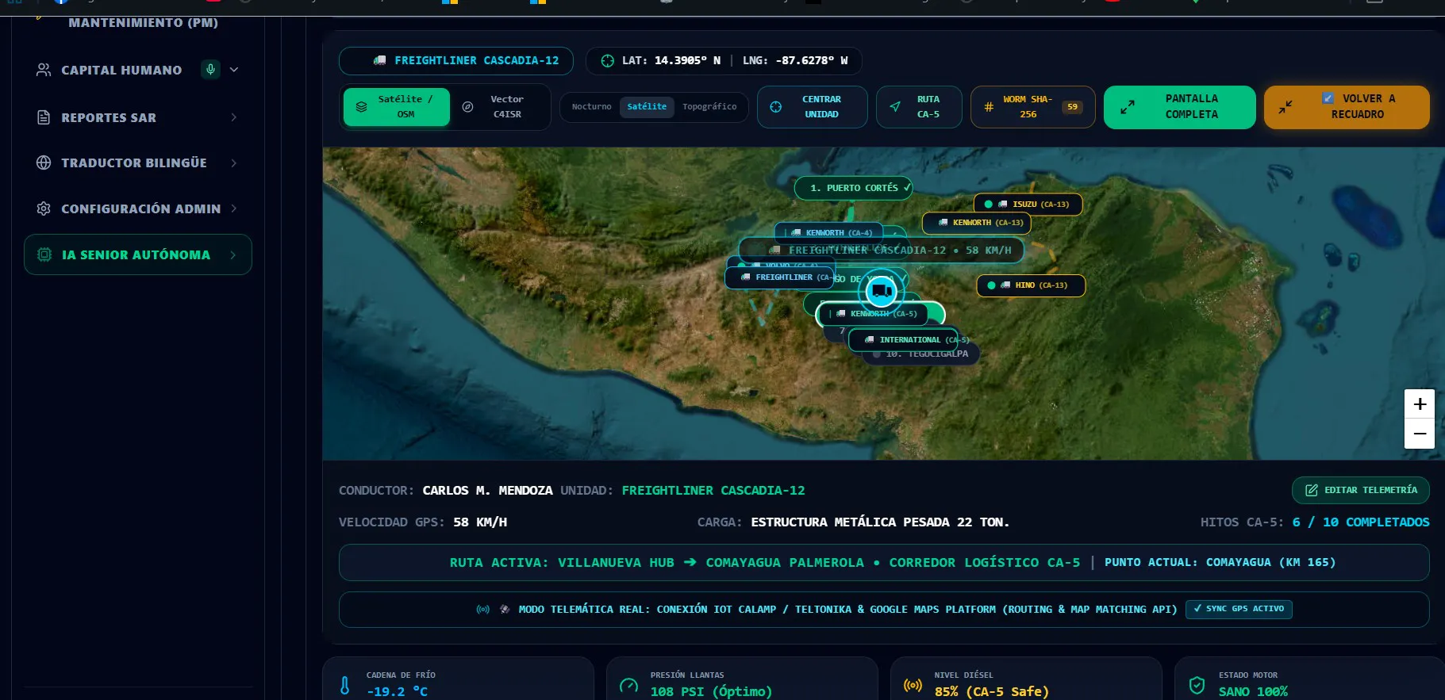Toggle the Sync GPS Activo badge

click(x=1239, y=609)
